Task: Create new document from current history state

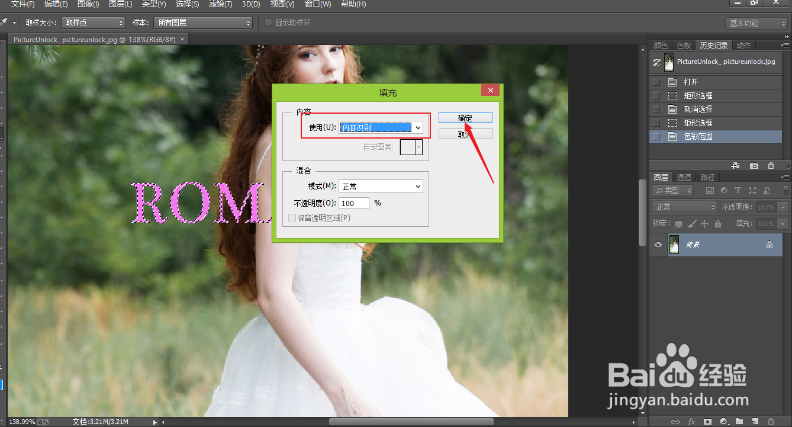Action: coord(735,166)
